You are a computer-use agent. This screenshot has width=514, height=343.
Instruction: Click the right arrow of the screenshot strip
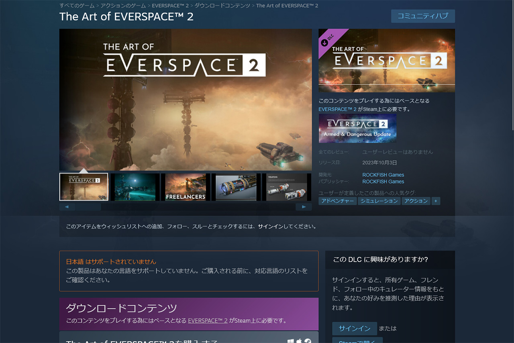(x=304, y=207)
